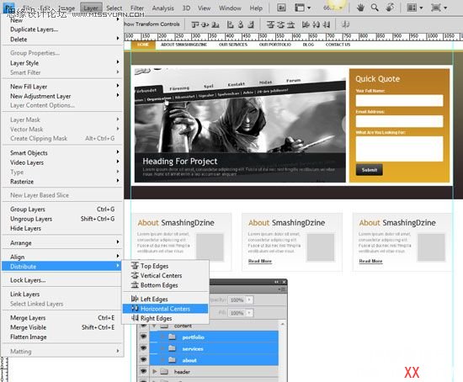Open the Filter menu
The width and height of the screenshot is (463, 382).
(x=137, y=8)
